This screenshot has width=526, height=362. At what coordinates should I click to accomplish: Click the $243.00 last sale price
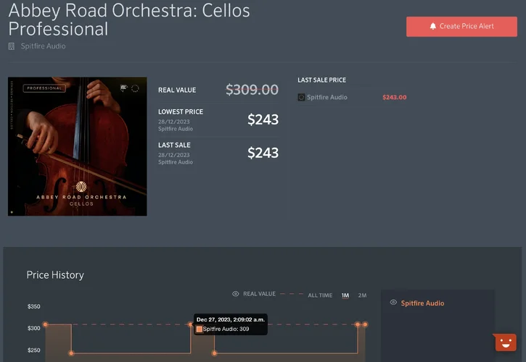[394, 97]
